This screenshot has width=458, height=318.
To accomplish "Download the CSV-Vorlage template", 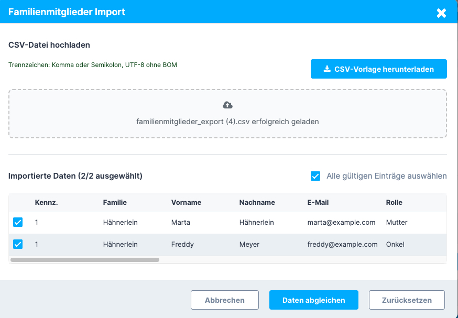I will point(378,69).
